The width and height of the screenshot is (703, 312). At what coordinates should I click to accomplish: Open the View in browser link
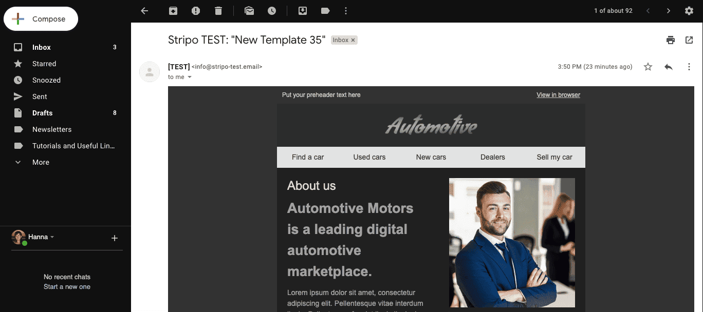pyautogui.click(x=558, y=95)
